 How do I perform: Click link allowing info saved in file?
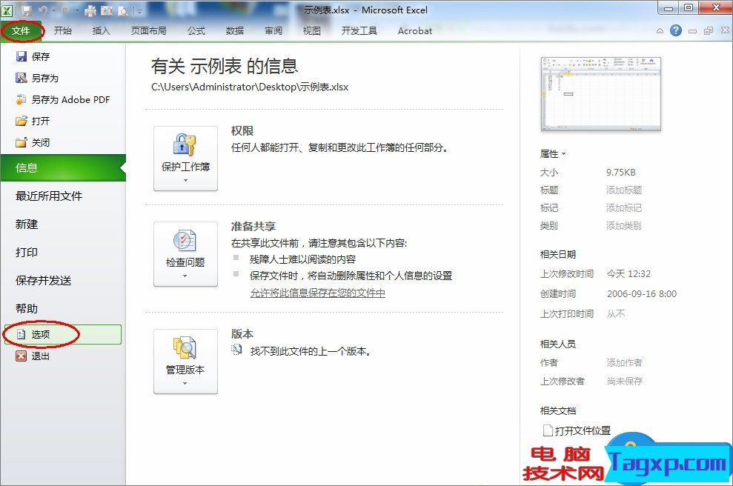pos(318,293)
